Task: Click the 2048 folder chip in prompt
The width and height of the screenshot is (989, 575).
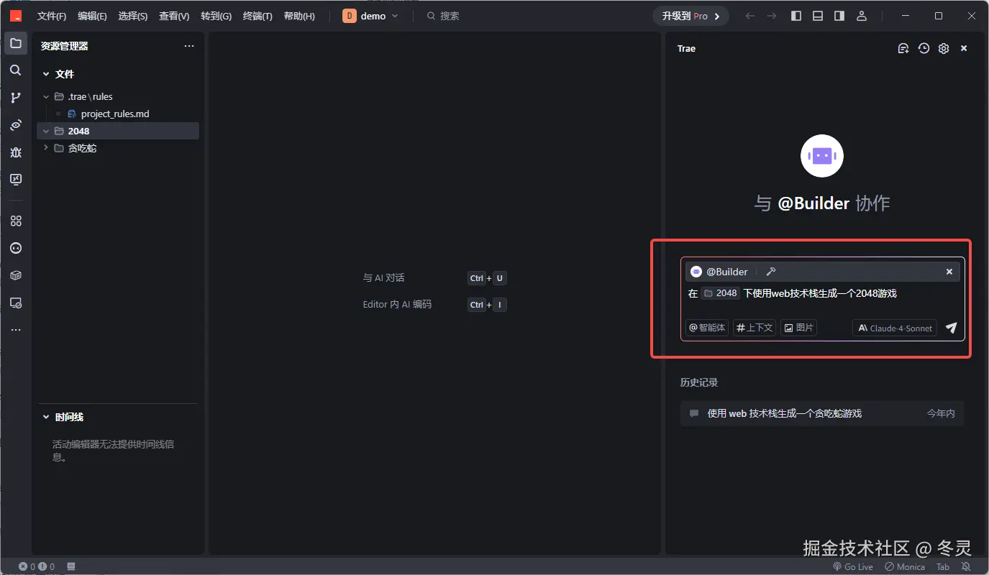Action: click(x=721, y=293)
